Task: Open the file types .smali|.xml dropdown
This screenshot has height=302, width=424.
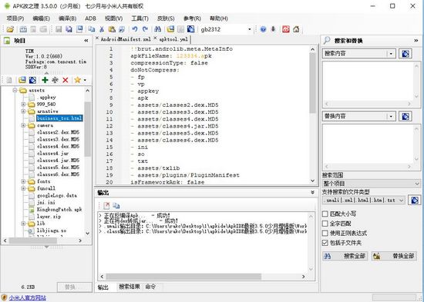Action: click(x=364, y=201)
